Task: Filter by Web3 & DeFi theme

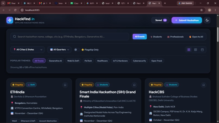Action: [x=73, y=61]
